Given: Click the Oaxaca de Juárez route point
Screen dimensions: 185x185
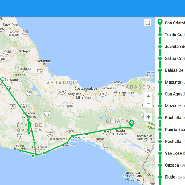Looking at the screenshot, I should pos(28,119).
